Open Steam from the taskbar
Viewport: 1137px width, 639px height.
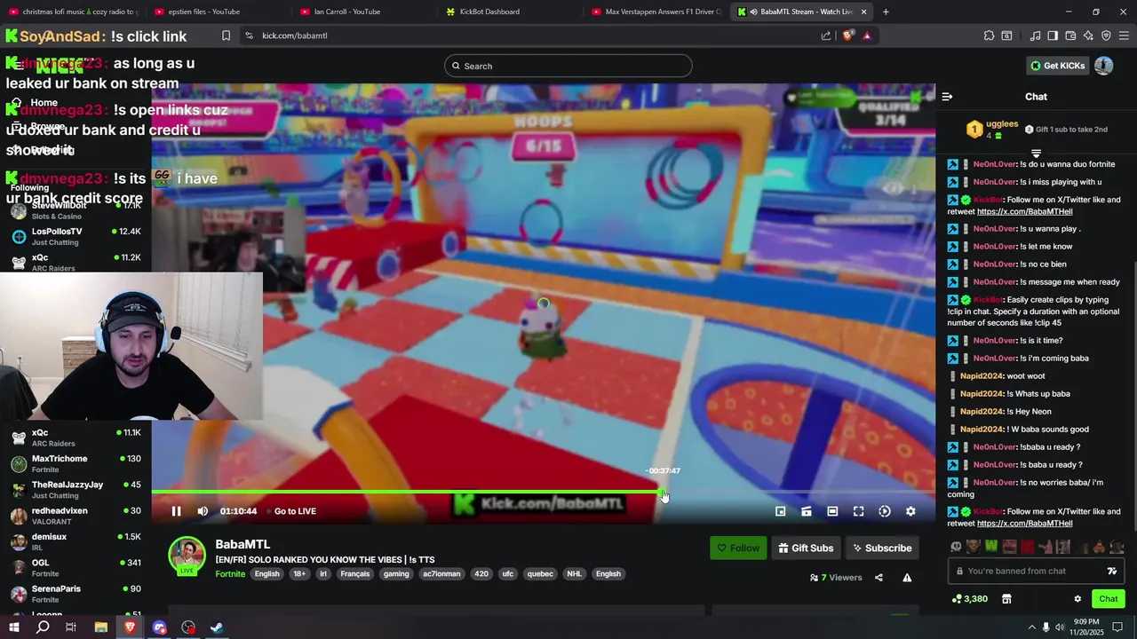tap(217, 627)
